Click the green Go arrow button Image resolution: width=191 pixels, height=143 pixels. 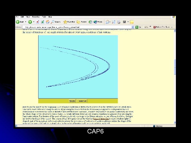(x=137, y=27)
